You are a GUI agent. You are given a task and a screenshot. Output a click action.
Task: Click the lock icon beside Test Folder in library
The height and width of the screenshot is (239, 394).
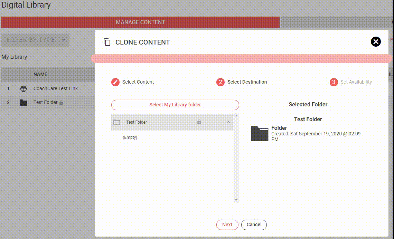[x=61, y=103]
